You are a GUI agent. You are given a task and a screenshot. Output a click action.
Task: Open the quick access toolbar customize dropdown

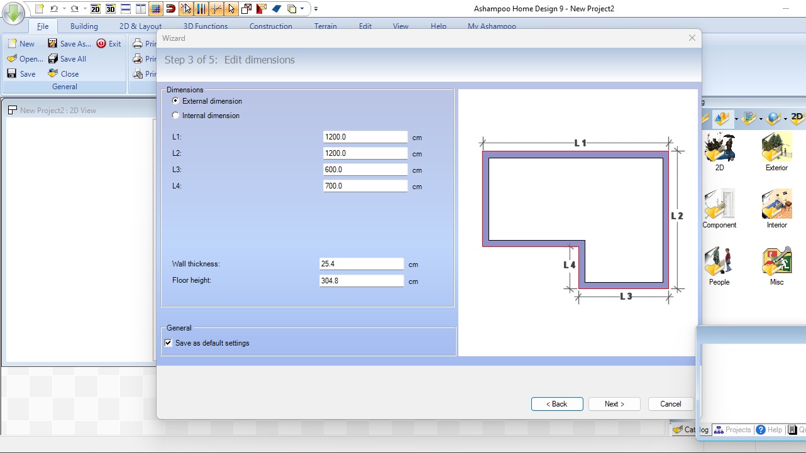316,9
